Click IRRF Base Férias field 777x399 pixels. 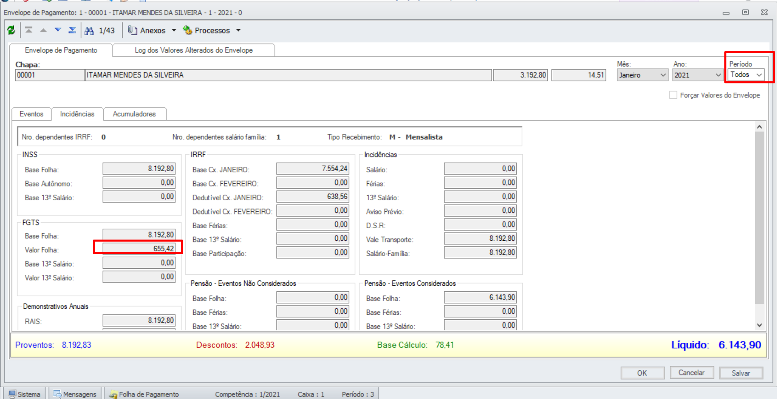click(x=313, y=225)
